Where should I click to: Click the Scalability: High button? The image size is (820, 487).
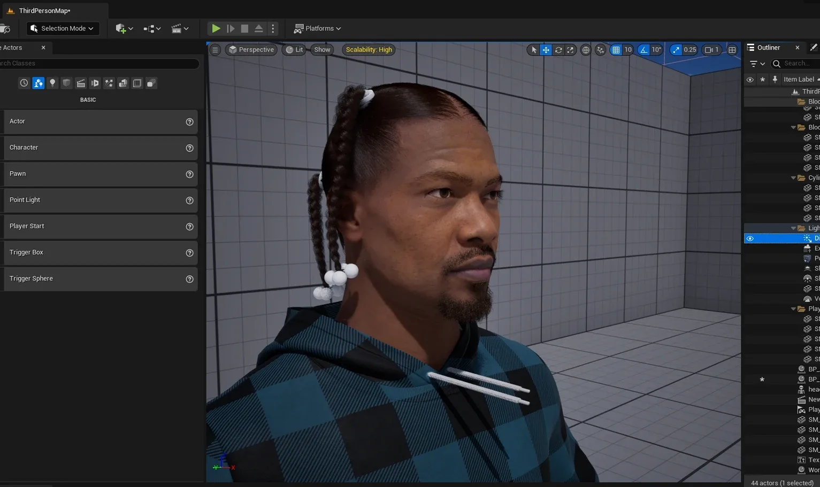(x=369, y=50)
